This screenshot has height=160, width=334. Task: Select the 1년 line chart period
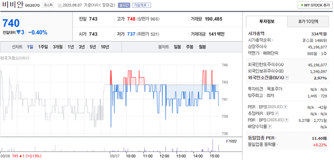pyautogui.click(x=71, y=47)
